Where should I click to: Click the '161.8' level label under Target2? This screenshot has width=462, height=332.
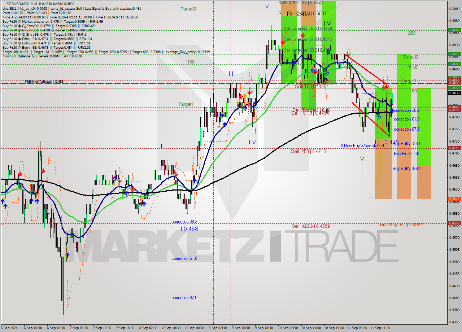(412, 67)
